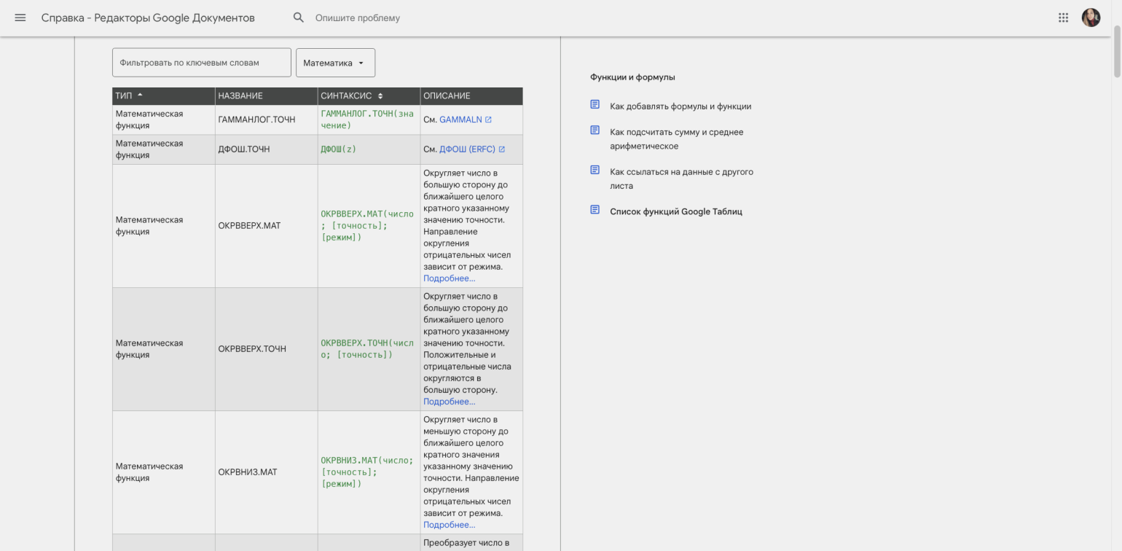Open the GAMMALN function link

click(460, 120)
